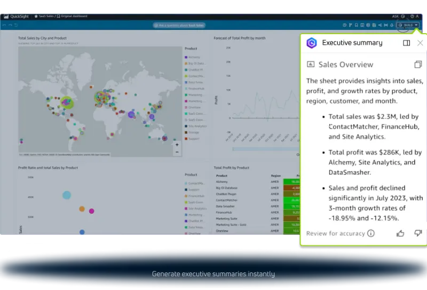
Task: Open the SaaS Sales breadcrumb
Action: click(x=46, y=17)
